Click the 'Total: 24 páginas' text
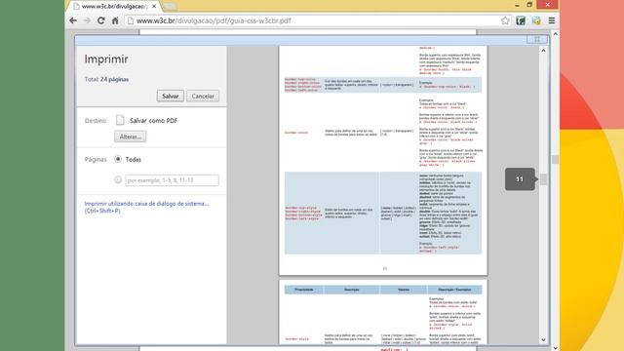This screenshot has width=624, height=351. [106, 79]
